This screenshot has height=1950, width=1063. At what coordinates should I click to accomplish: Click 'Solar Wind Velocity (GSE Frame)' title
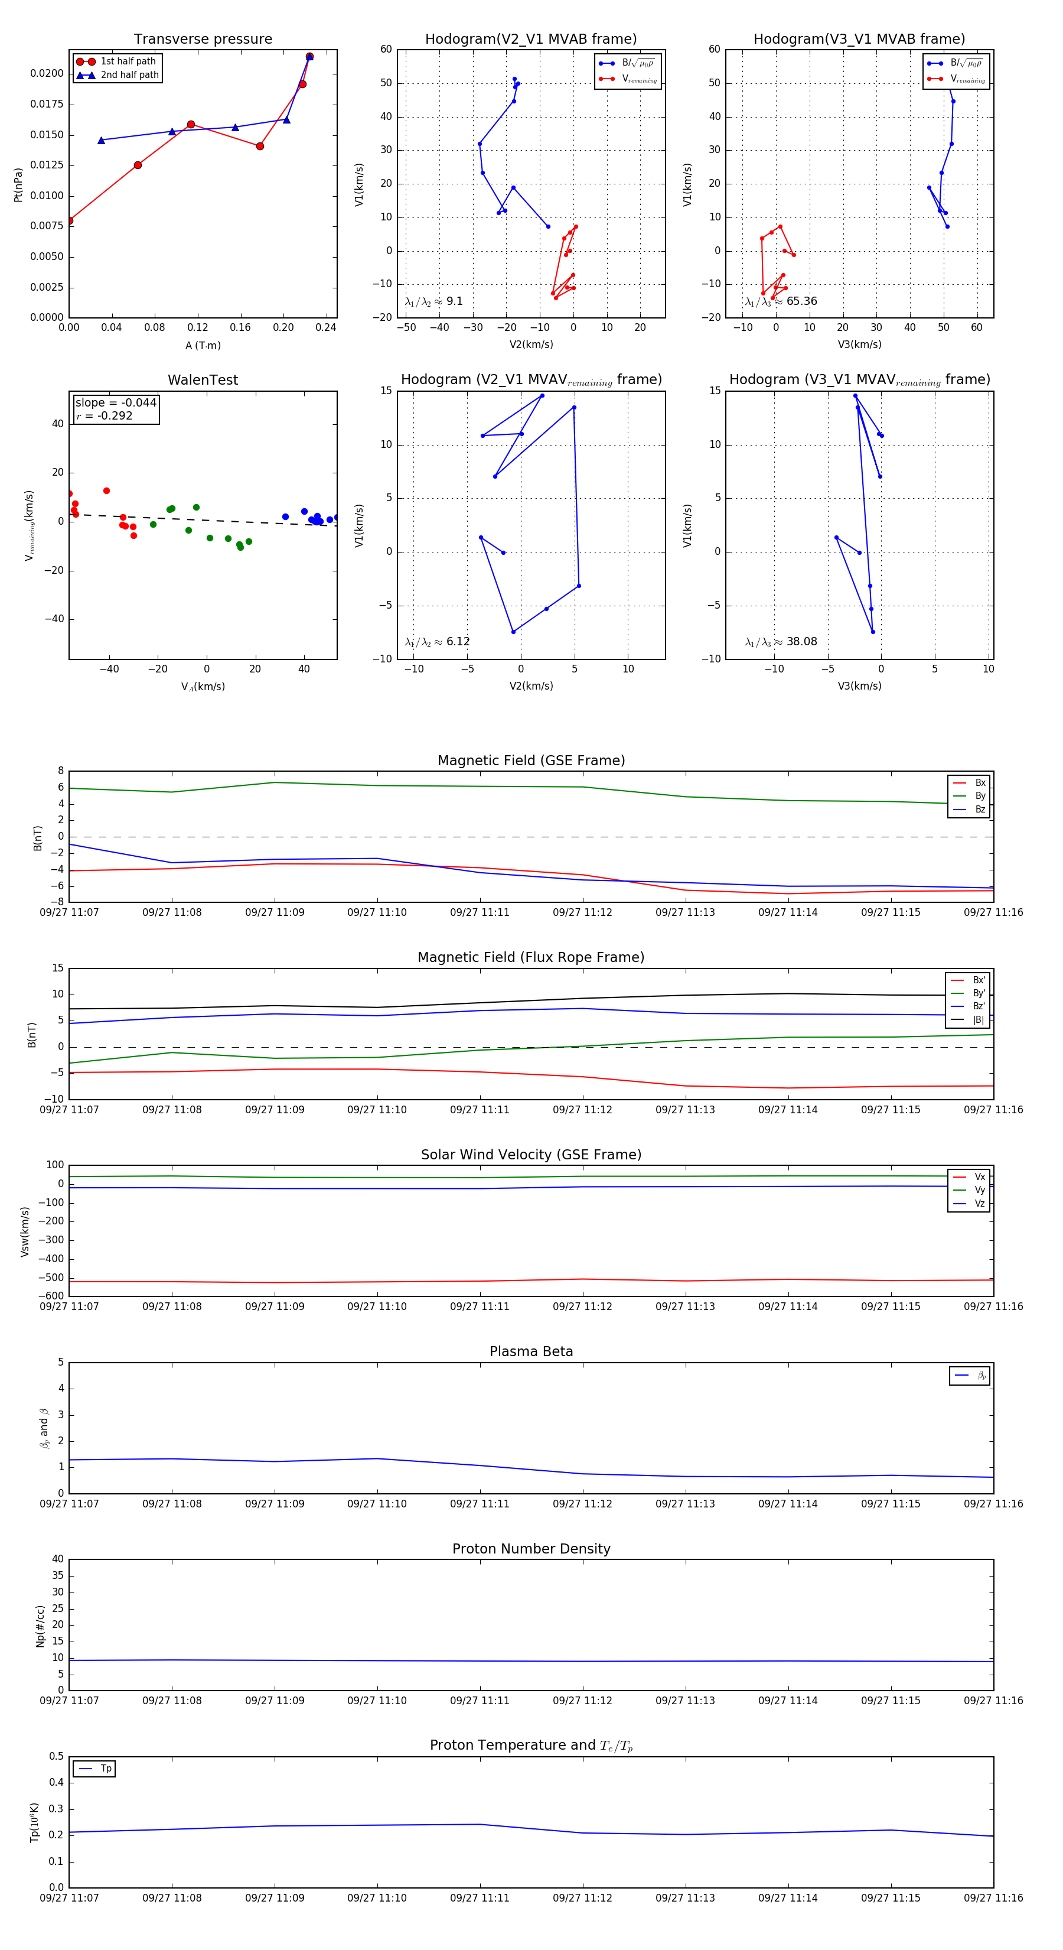pos(531,1155)
